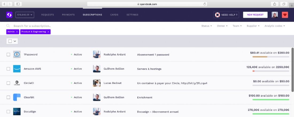Click 'Servers & hostings' description text

tap(149, 69)
